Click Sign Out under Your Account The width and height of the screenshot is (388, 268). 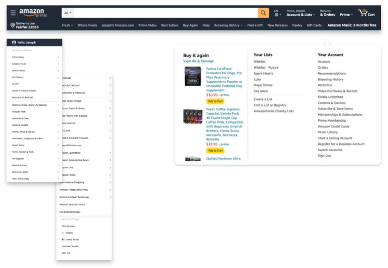click(x=324, y=156)
